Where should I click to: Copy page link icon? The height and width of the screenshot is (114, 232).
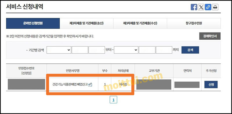(x=208, y=7)
